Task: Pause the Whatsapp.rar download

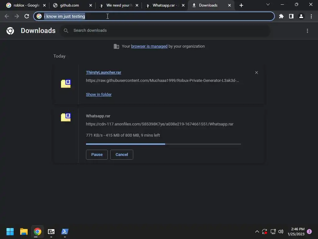Action: (97, 155)
